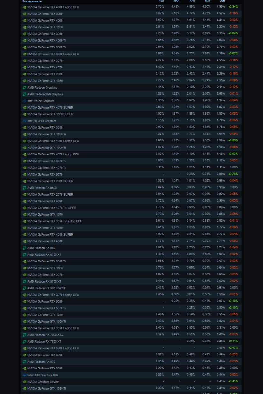This screenshot has height=394, width=263.
Task: Click AMD logo beside Radeon RX 6700 XT
Action: [x=25, y=254]
